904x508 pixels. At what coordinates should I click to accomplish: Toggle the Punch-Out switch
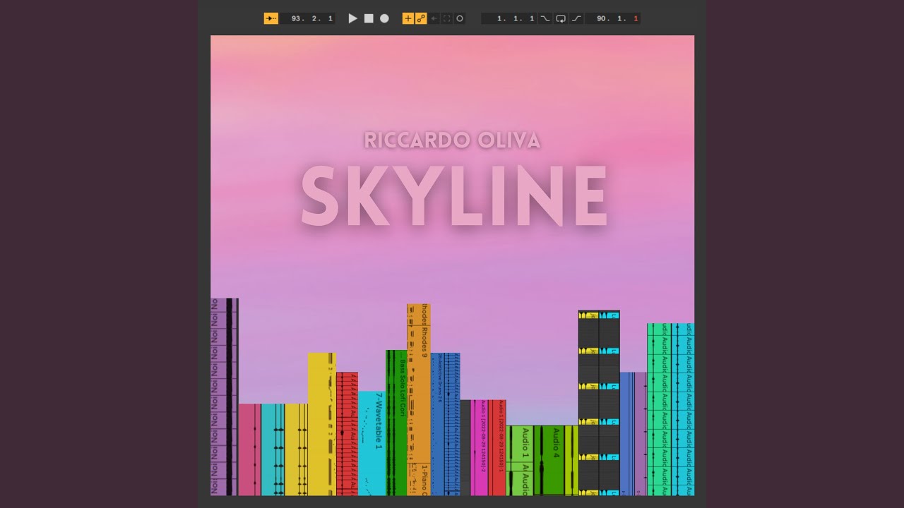tap(576, 18)
